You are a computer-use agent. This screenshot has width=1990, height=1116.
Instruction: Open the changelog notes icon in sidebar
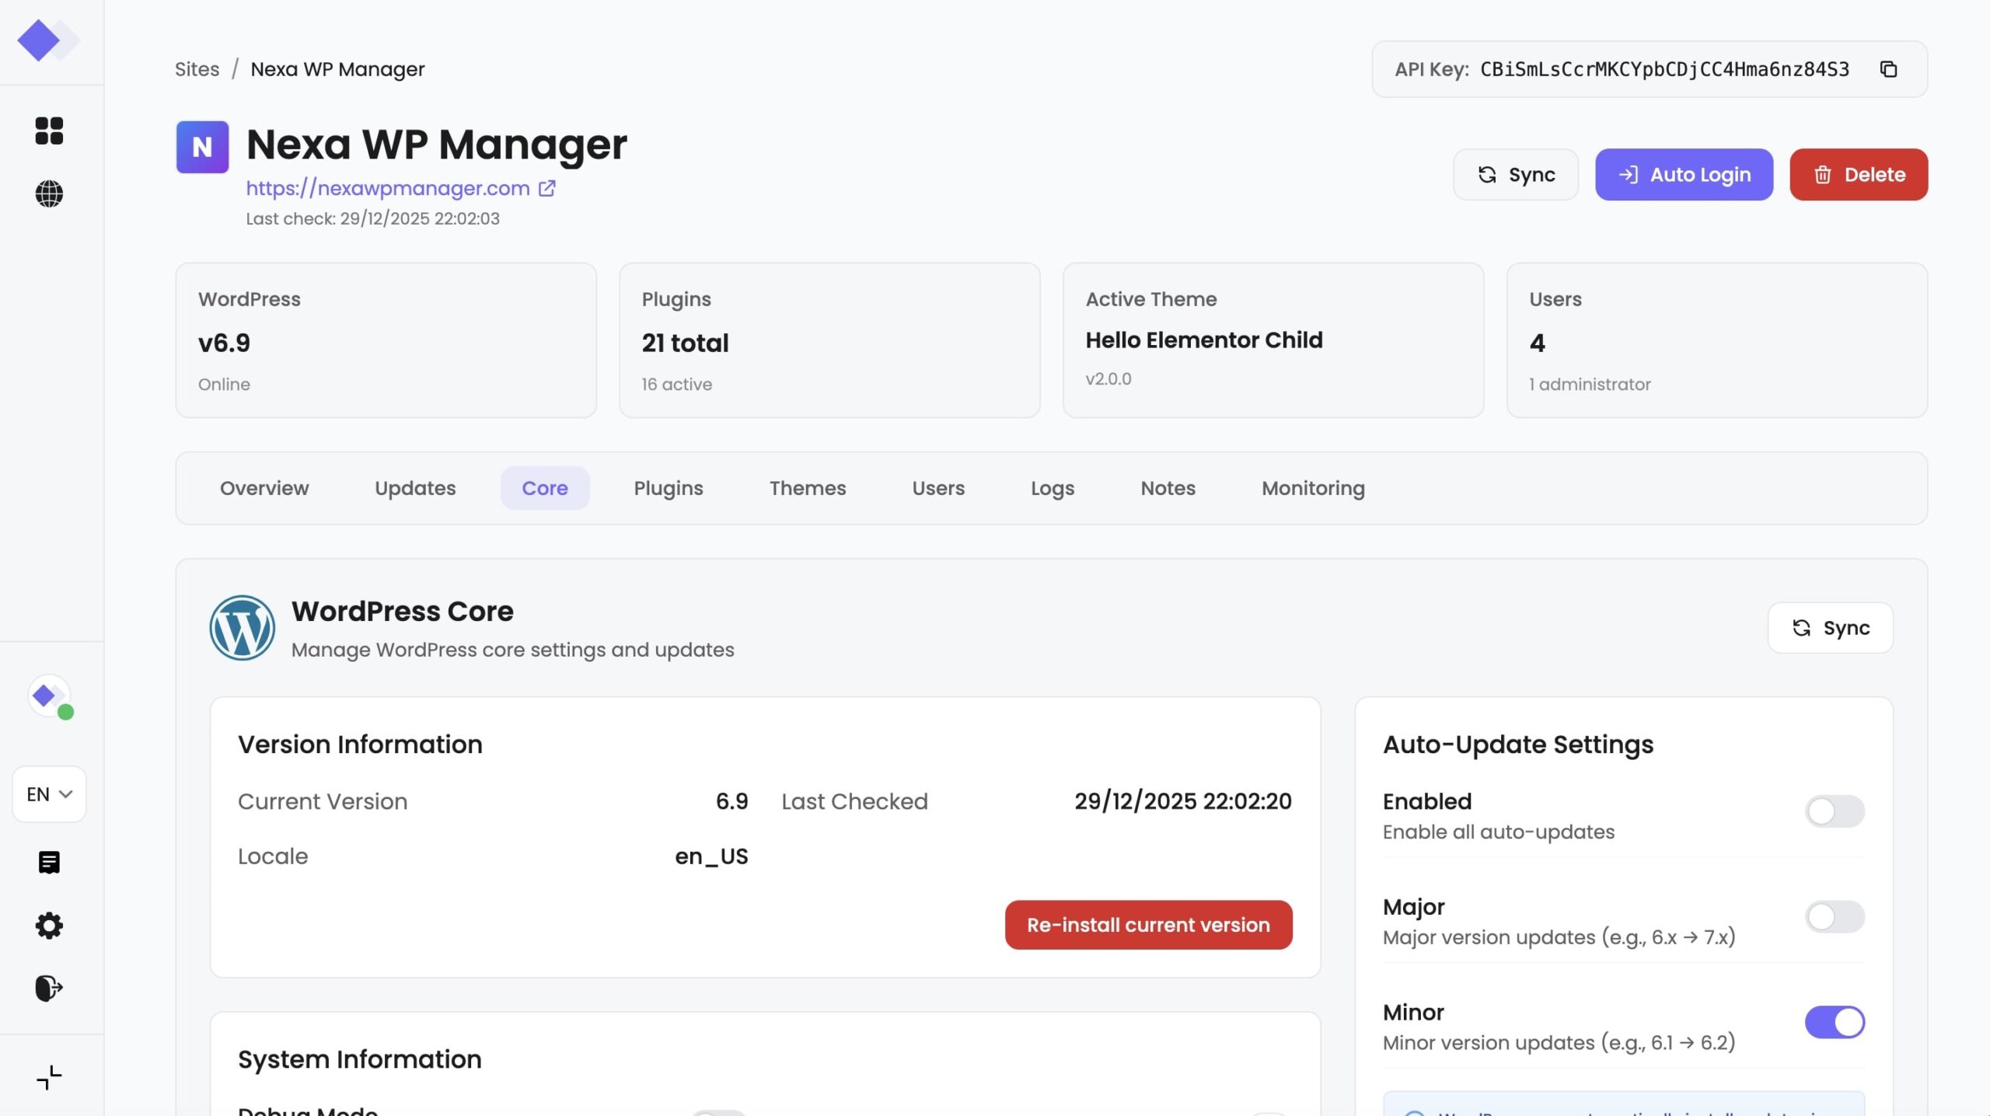coord(49,862)
